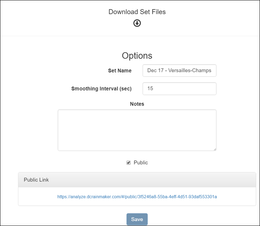Focus the Smoothing Interval input box
Viewport: 260px width, 226px height.
click(x=179, y=89)
